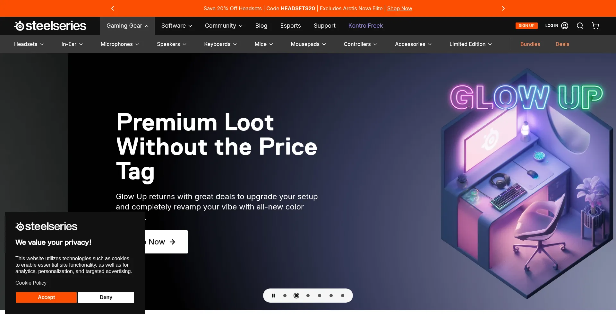Accept the cookie privacy notice
Image resolution: width=616 pixels, height=319 pixels.
pyautogui.click(x=46, y=297)
